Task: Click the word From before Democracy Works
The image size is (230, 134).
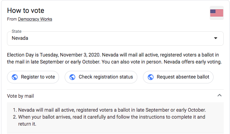Action: point(12,19)
